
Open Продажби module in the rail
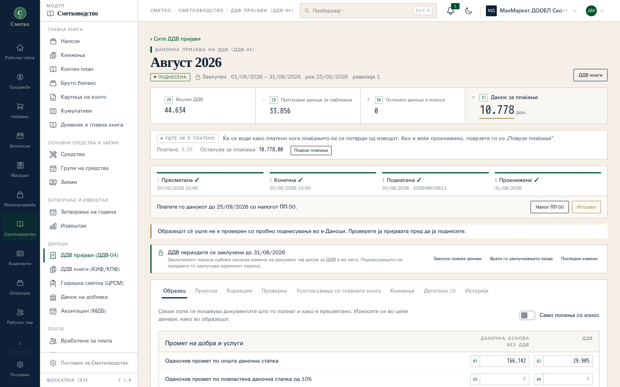point(20,81)
